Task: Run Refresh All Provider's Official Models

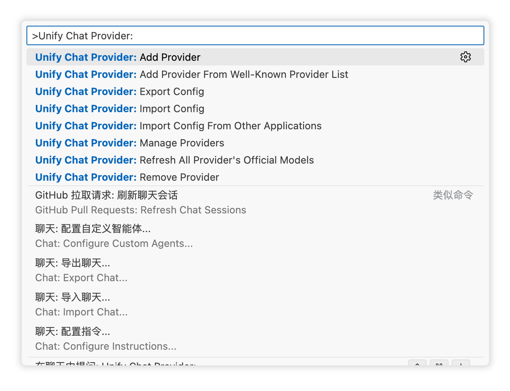Action: [255, 160]
